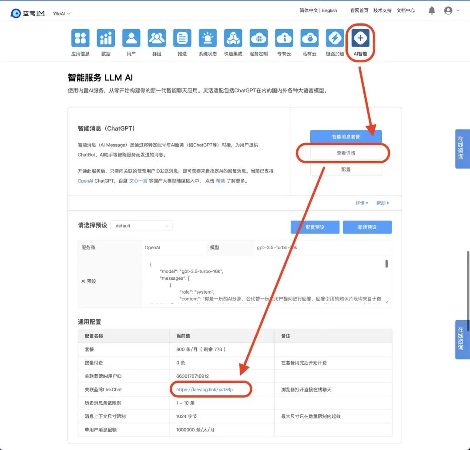Image resolution: width=470 pixels, height=450 pixels.
Task: Open the 系统状态 system status icon
Action: coord(208,38)
